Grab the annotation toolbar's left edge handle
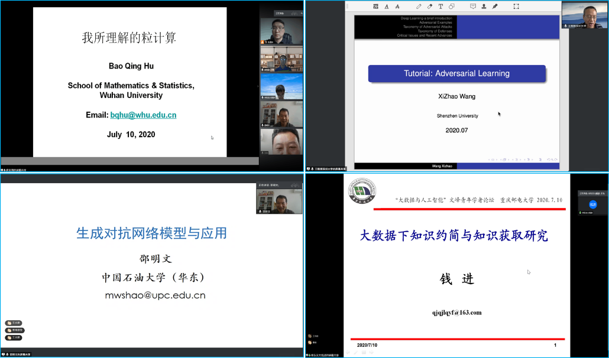 click(348, 6)
